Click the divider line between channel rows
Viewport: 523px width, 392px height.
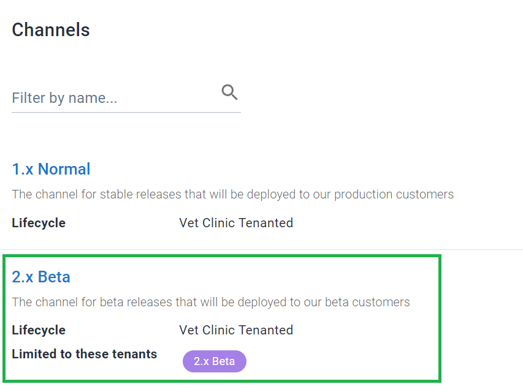point(261,249)
